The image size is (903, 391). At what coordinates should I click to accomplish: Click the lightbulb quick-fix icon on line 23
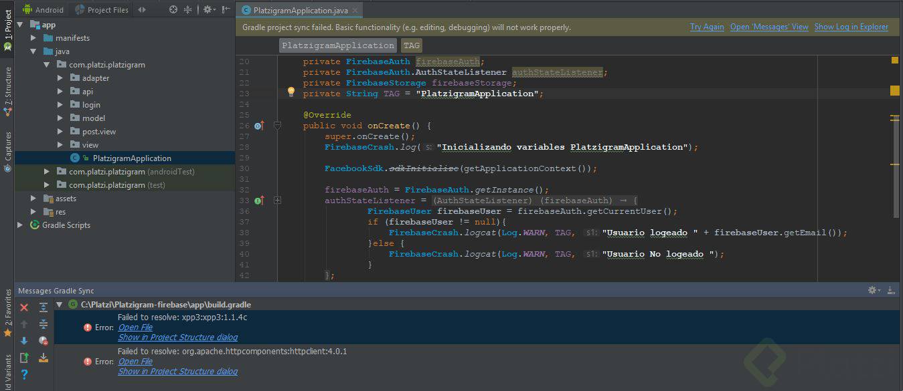tap(291, 92)
